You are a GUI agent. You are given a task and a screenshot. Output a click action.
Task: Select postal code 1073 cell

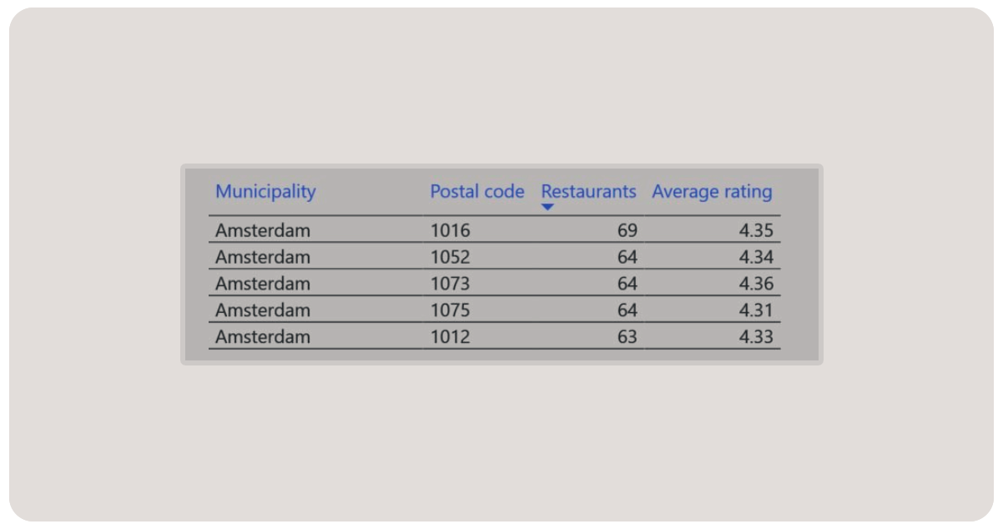click(x=451, y=284)
